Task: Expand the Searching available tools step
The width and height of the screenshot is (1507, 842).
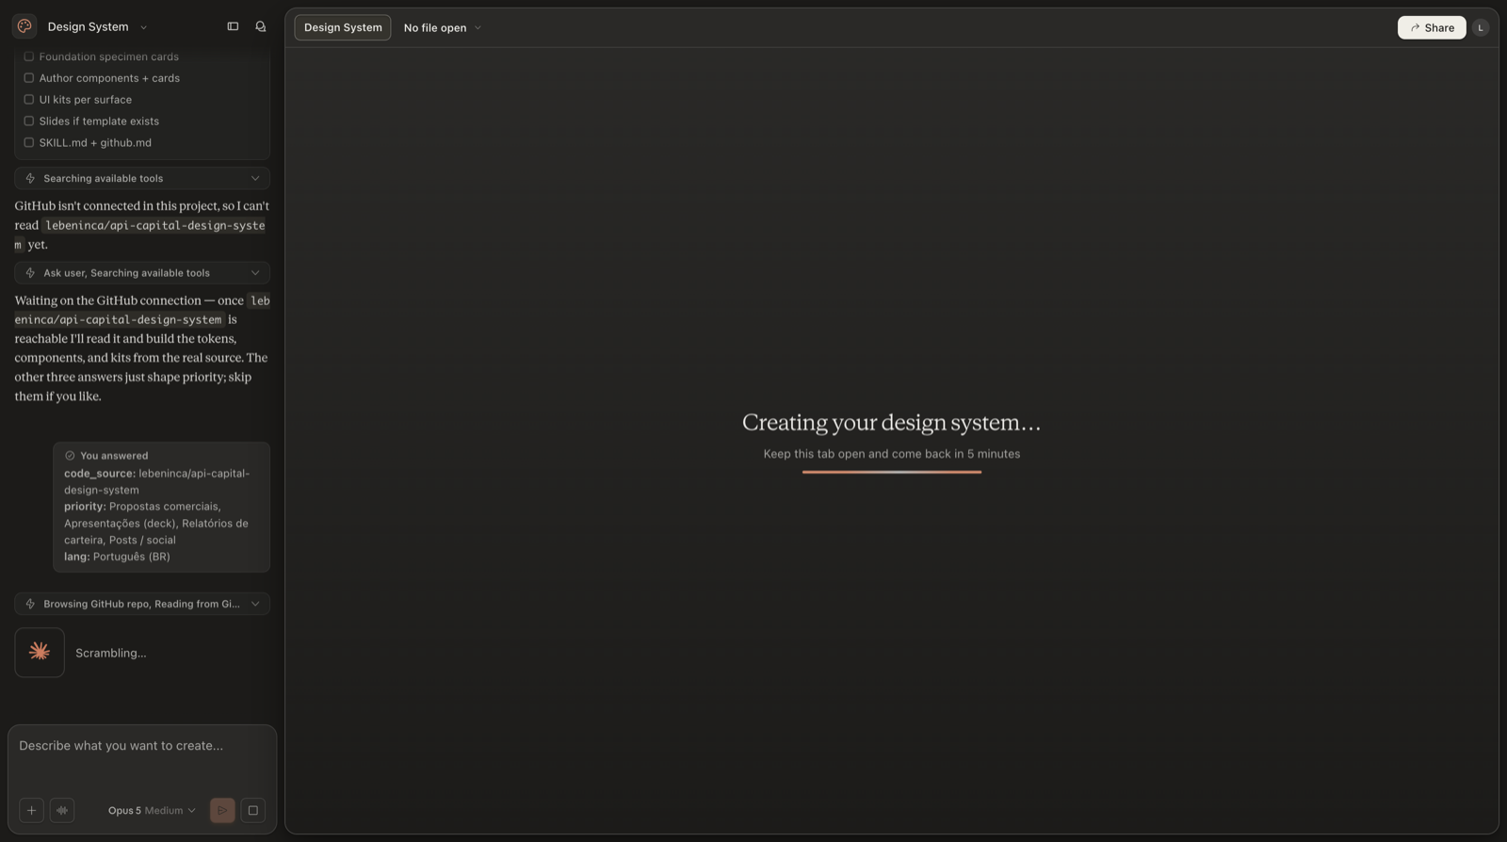Action: pos(142,178)
